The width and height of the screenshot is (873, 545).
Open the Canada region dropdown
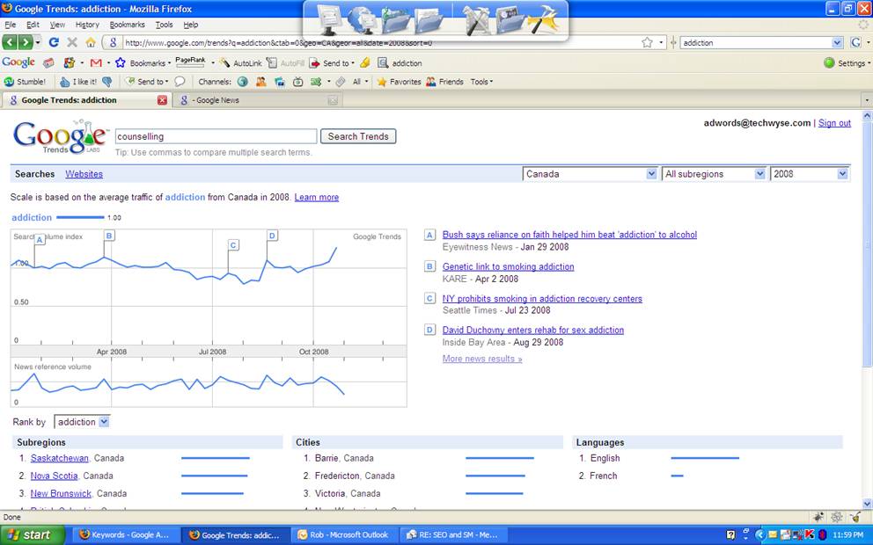click(x=591, y=173)
